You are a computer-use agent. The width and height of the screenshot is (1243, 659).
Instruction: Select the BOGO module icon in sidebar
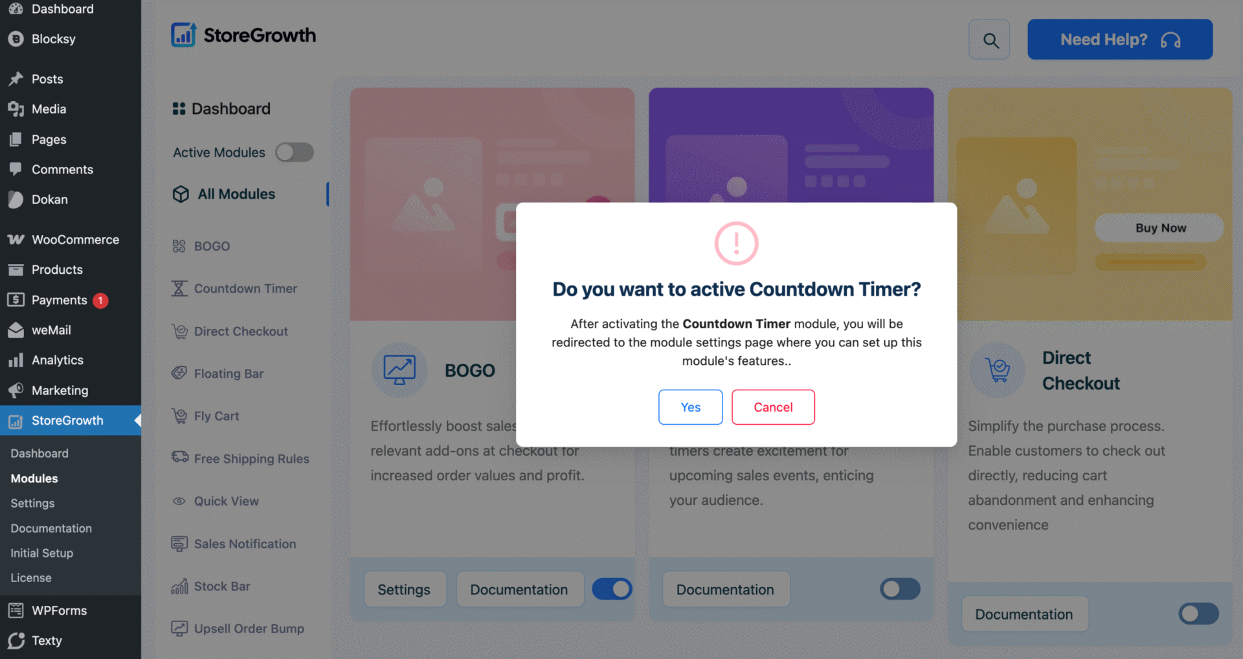click(x=179, y=246)
